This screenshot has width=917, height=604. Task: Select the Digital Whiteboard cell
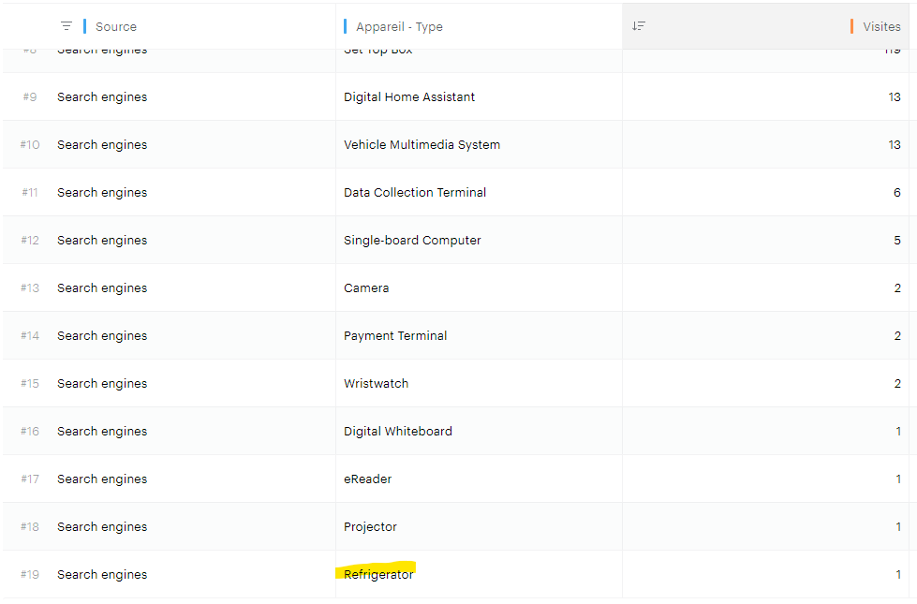click(398, 432)
